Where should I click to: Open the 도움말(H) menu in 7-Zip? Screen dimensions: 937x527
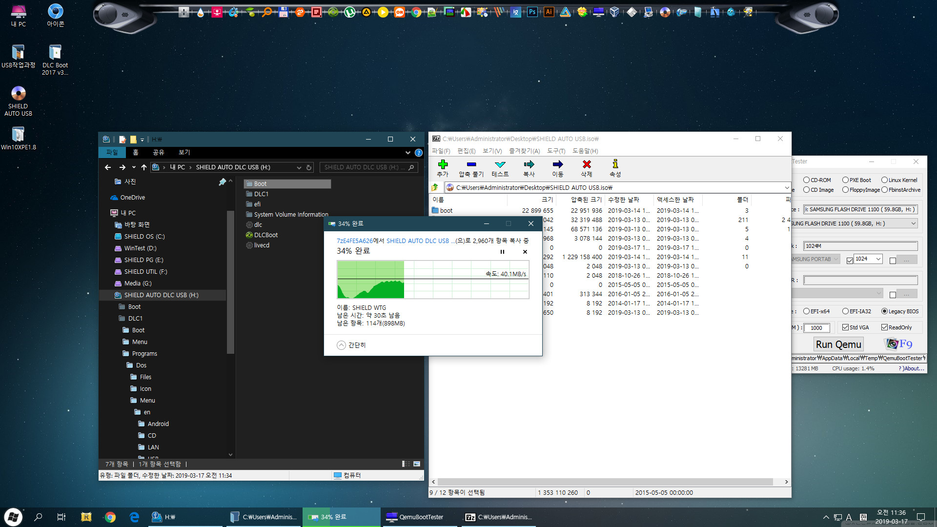585,151
